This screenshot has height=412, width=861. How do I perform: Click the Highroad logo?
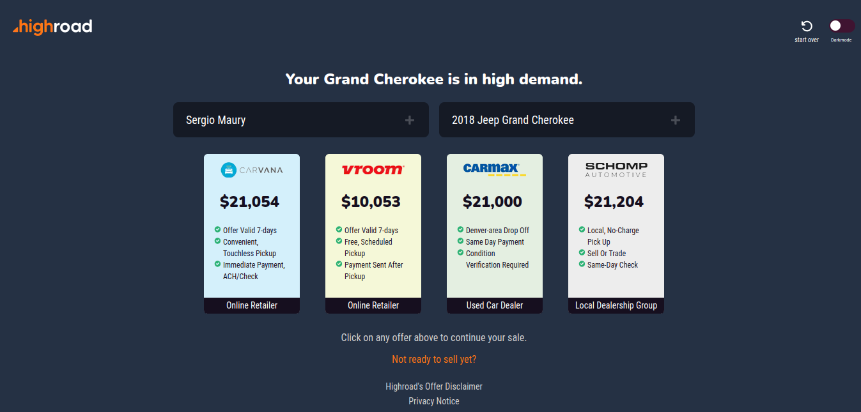tap(52, 26)
